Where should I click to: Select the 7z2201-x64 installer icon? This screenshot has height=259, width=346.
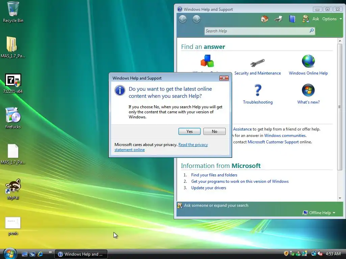(13, 83)
